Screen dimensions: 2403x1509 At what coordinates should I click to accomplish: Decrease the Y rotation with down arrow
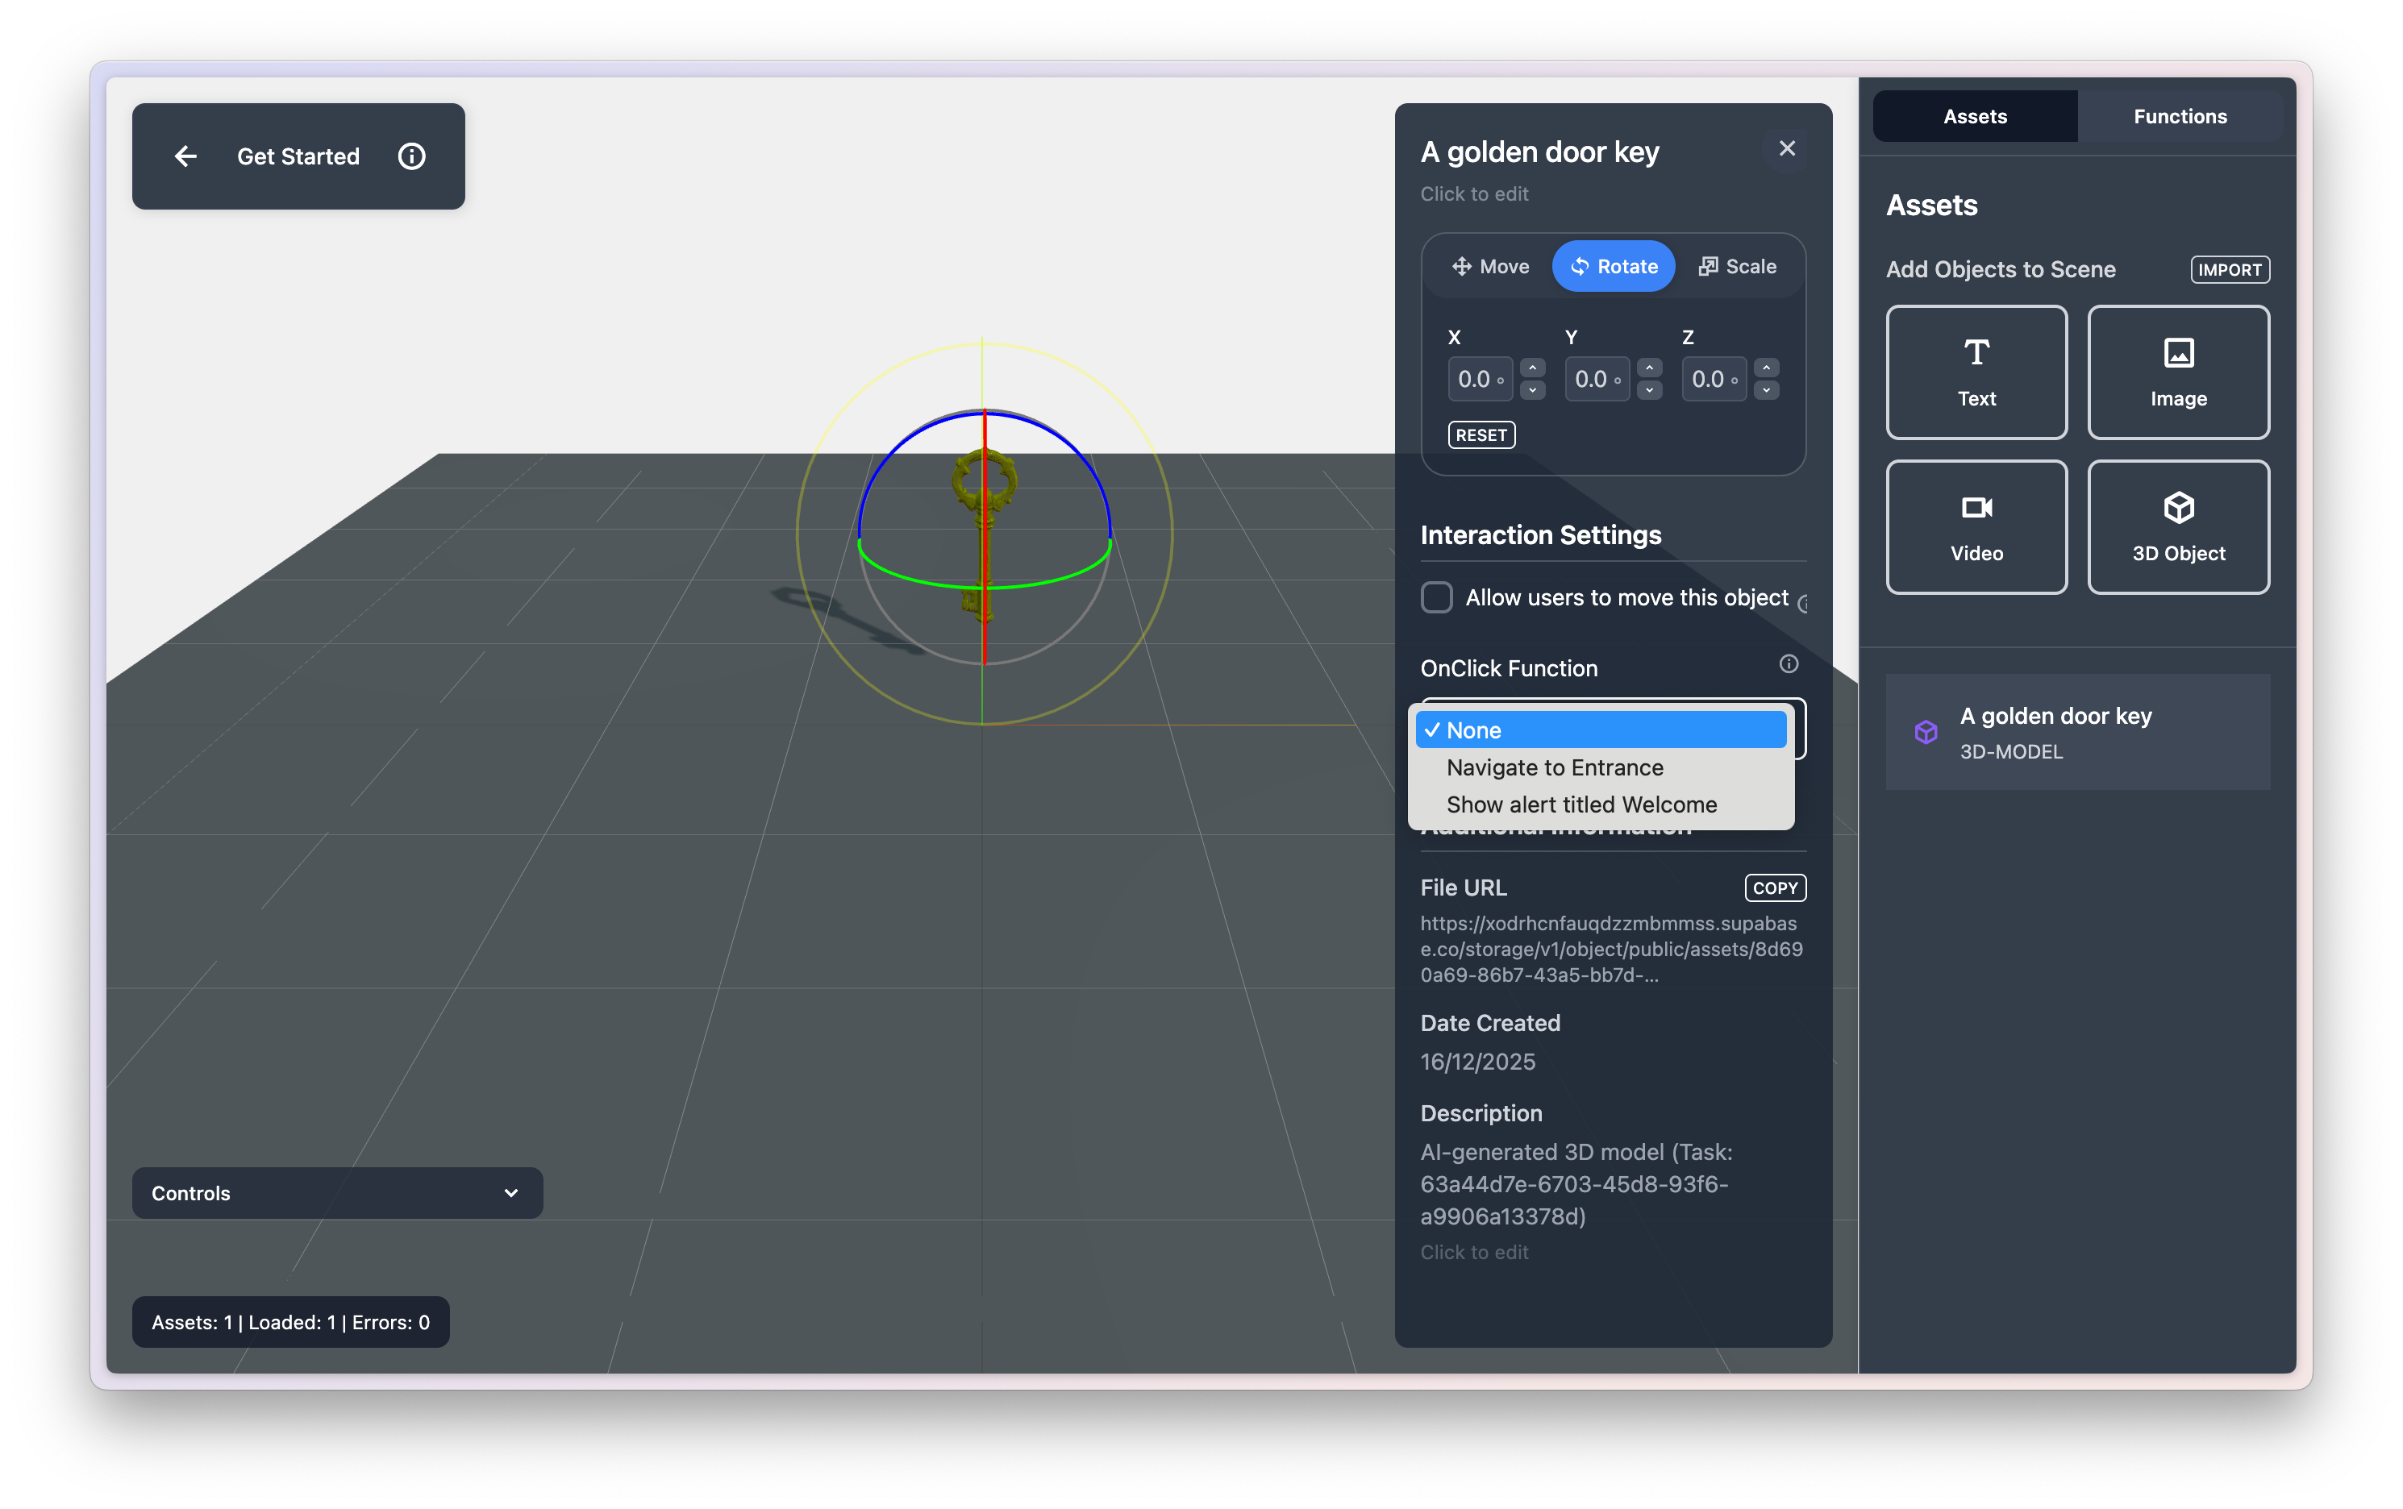point(1648,390)
